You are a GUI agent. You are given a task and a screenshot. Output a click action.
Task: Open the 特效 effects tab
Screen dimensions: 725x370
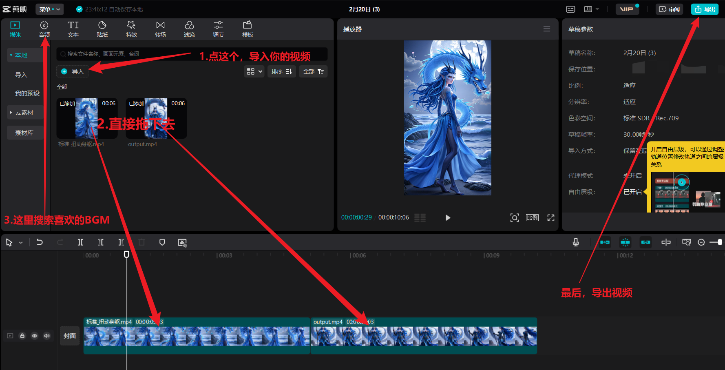coord(131,29)
